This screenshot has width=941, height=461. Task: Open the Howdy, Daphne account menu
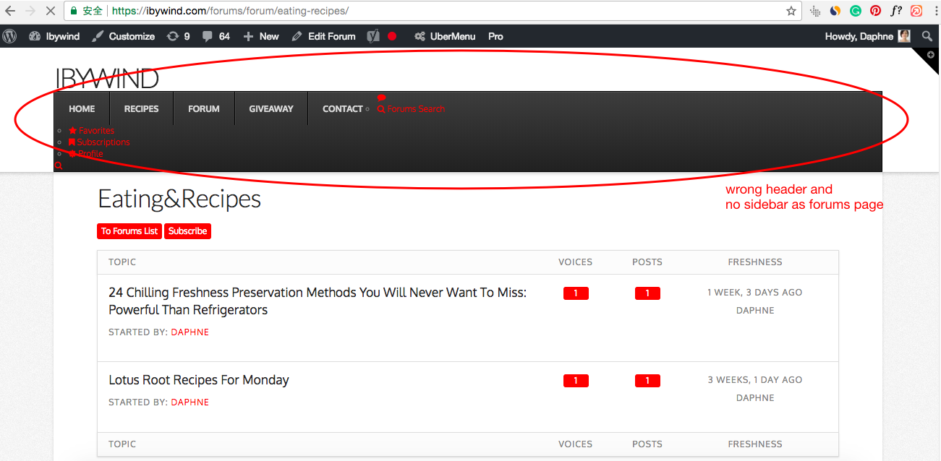[867, 36]
